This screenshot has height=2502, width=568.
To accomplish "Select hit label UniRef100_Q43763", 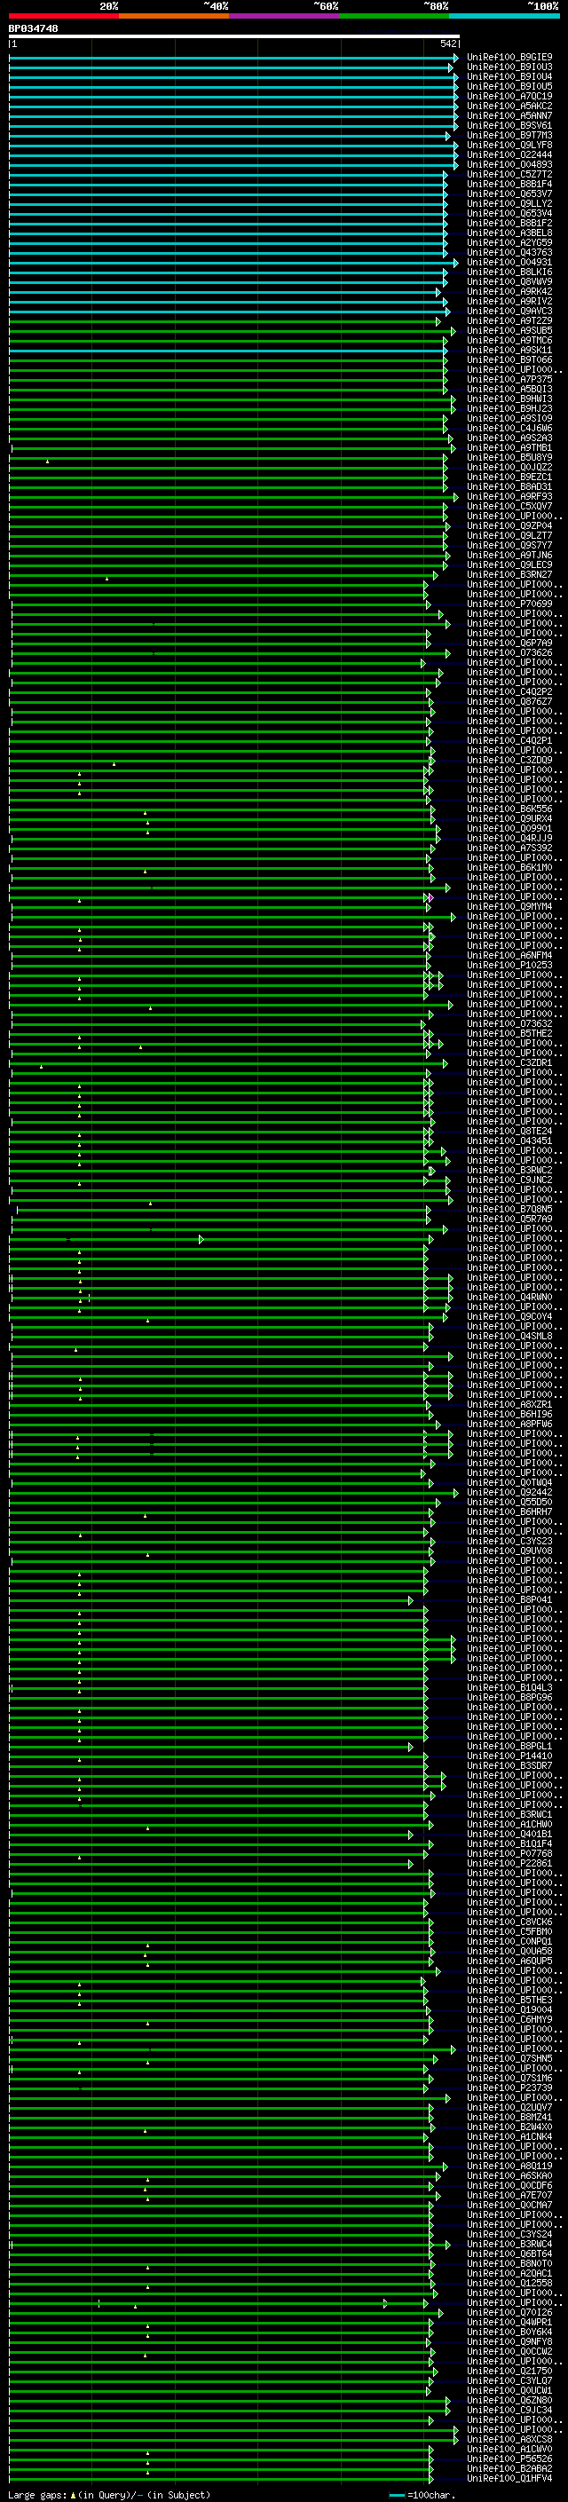I will click(x=509, y=253).
